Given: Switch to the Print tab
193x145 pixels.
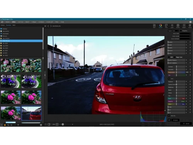Looking at the screenshot, I should (57, 22).
